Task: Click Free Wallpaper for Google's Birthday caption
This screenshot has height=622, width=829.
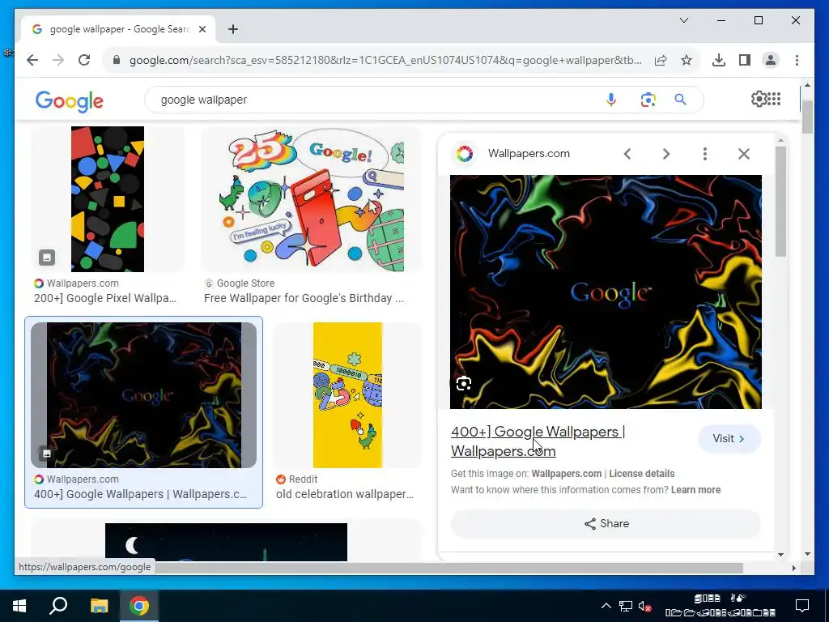Action: point(304,298)
